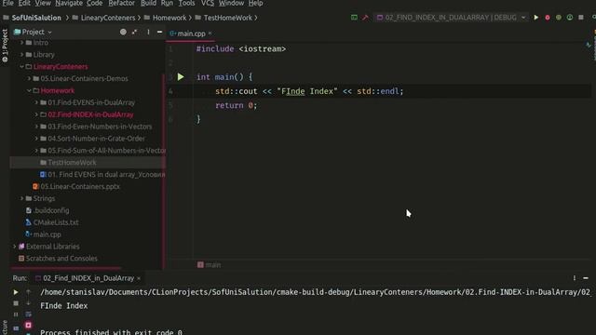The width and height of the screenshot is (596, 335).
Task: Toggle soft-wrap in the Run console
Action: coord(29,315)
